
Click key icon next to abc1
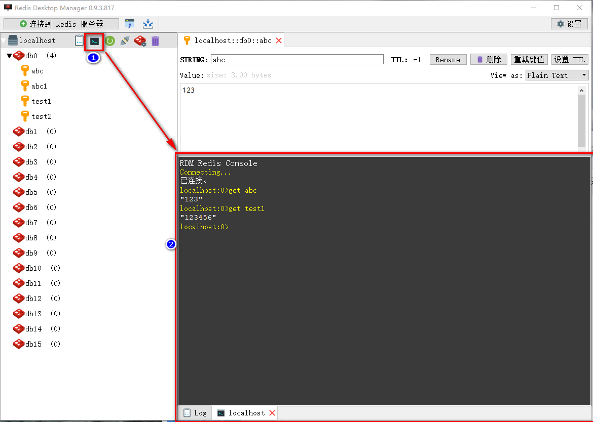(x=25, y=86)
